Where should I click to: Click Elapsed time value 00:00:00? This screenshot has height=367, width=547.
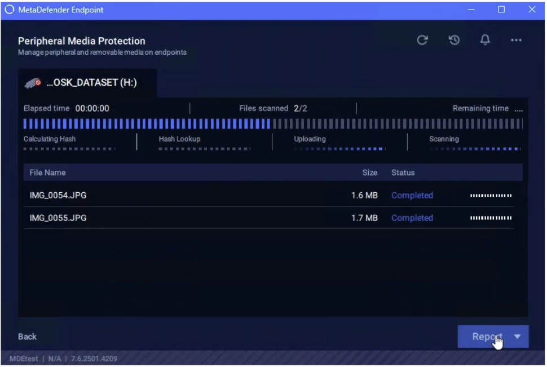click(x=92, y=108)
